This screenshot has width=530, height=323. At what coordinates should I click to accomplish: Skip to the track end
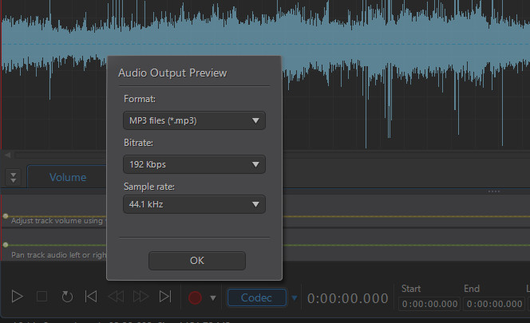[x=165, y=297]
